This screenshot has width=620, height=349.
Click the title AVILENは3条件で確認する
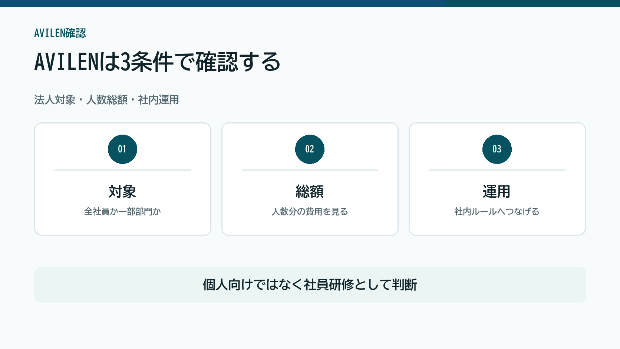157,62
